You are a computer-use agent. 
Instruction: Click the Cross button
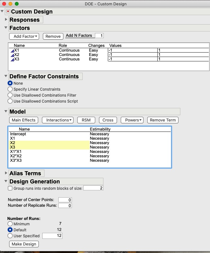pyautogui.click(x=108, y=120)
